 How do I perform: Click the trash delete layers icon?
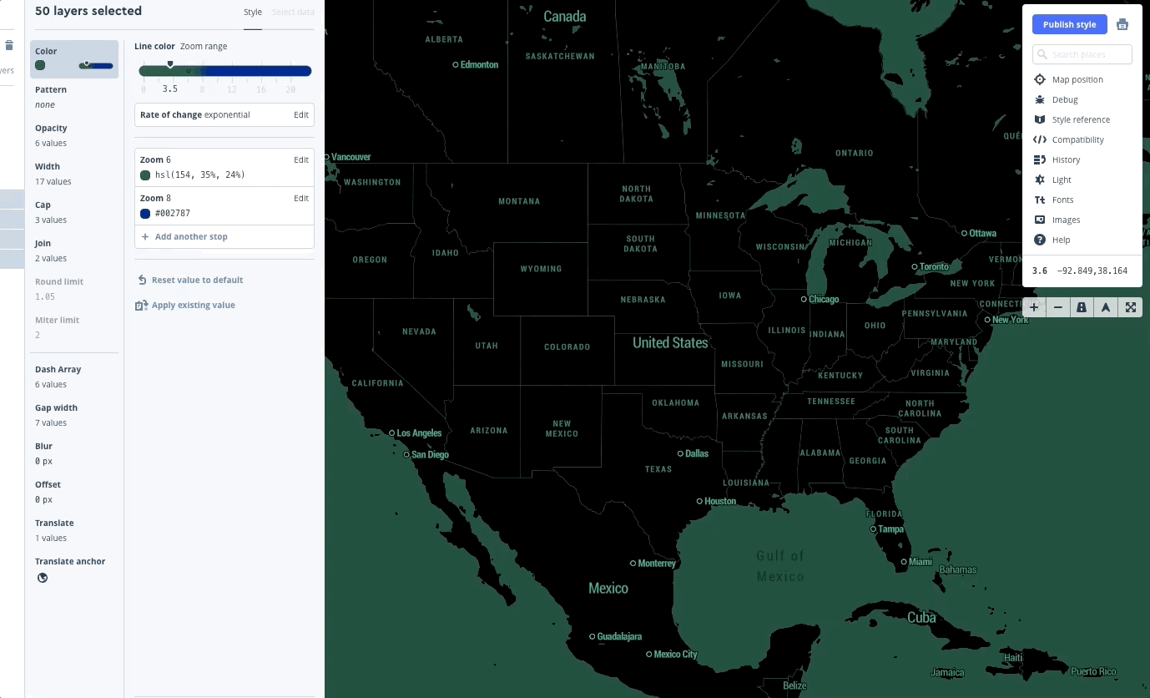point(9,46)
